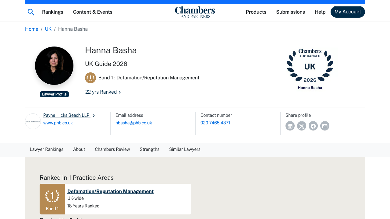Share profile on Facebook
This screenshot has height=219, width=390.
tap(313, 126)
